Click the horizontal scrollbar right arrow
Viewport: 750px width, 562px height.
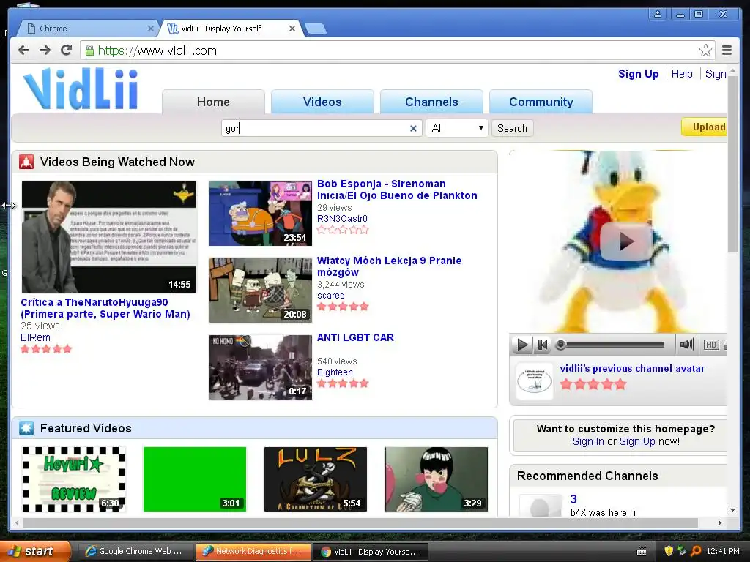click(x=720, y=522)
